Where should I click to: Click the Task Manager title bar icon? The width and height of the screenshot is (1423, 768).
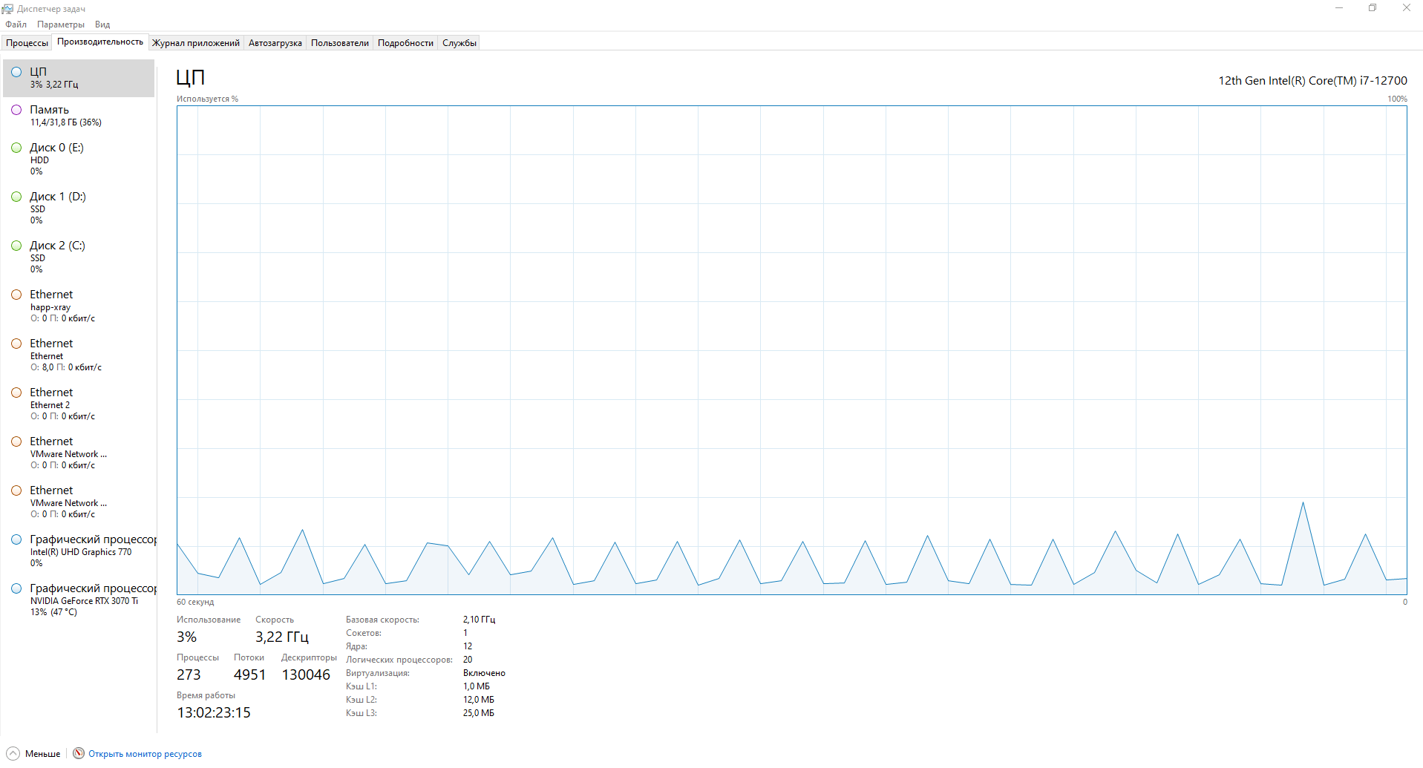[7, 8]
